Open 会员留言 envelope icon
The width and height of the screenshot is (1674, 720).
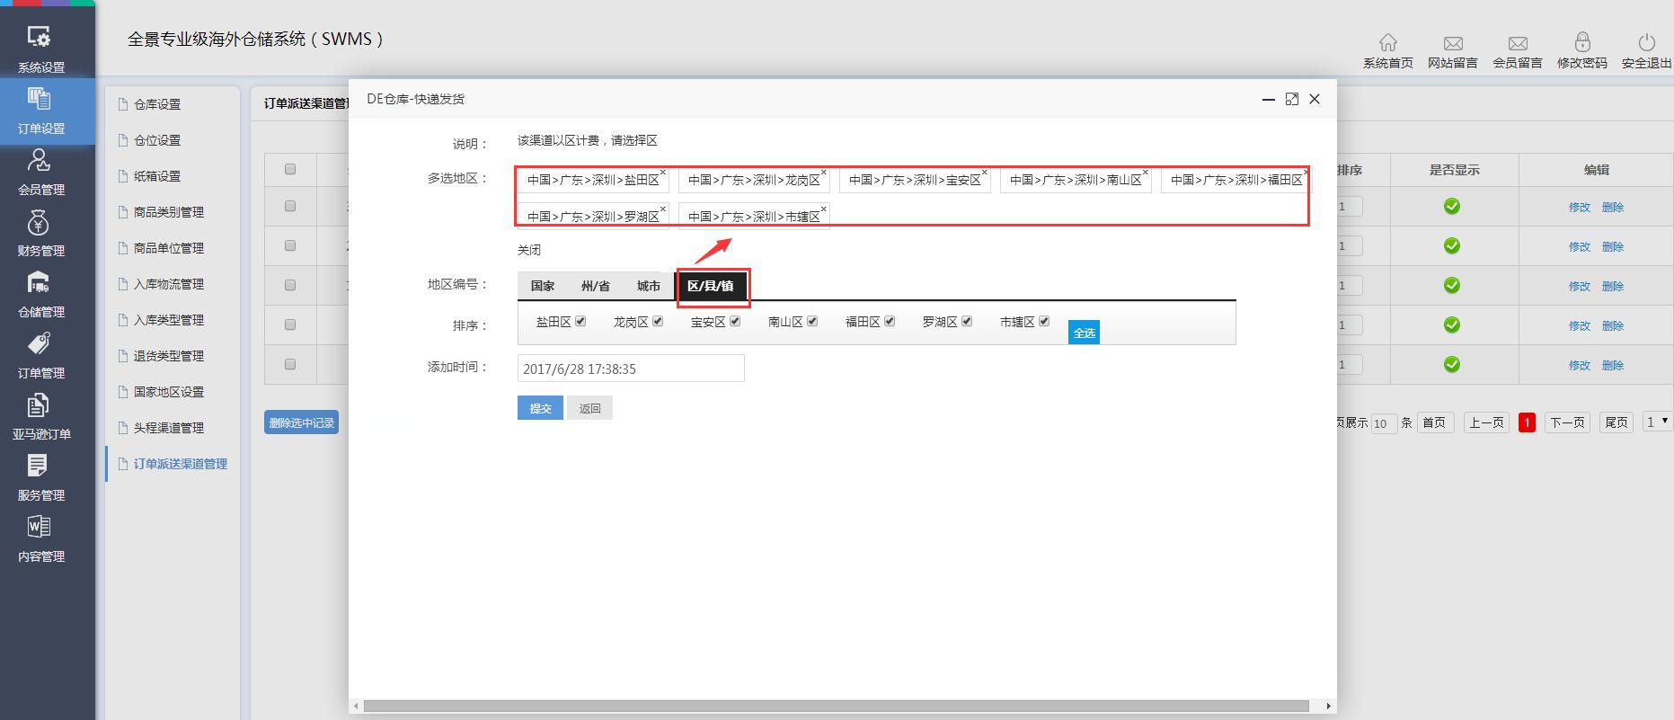[x=1518, y=43]
